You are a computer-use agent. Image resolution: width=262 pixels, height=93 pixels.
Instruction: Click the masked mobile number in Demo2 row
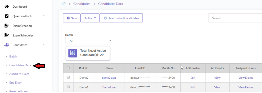pyautogui.click(x=168, y=78)
